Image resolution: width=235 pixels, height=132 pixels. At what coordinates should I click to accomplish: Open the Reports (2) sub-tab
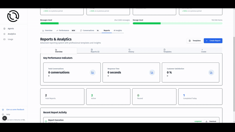pos(95,50)
